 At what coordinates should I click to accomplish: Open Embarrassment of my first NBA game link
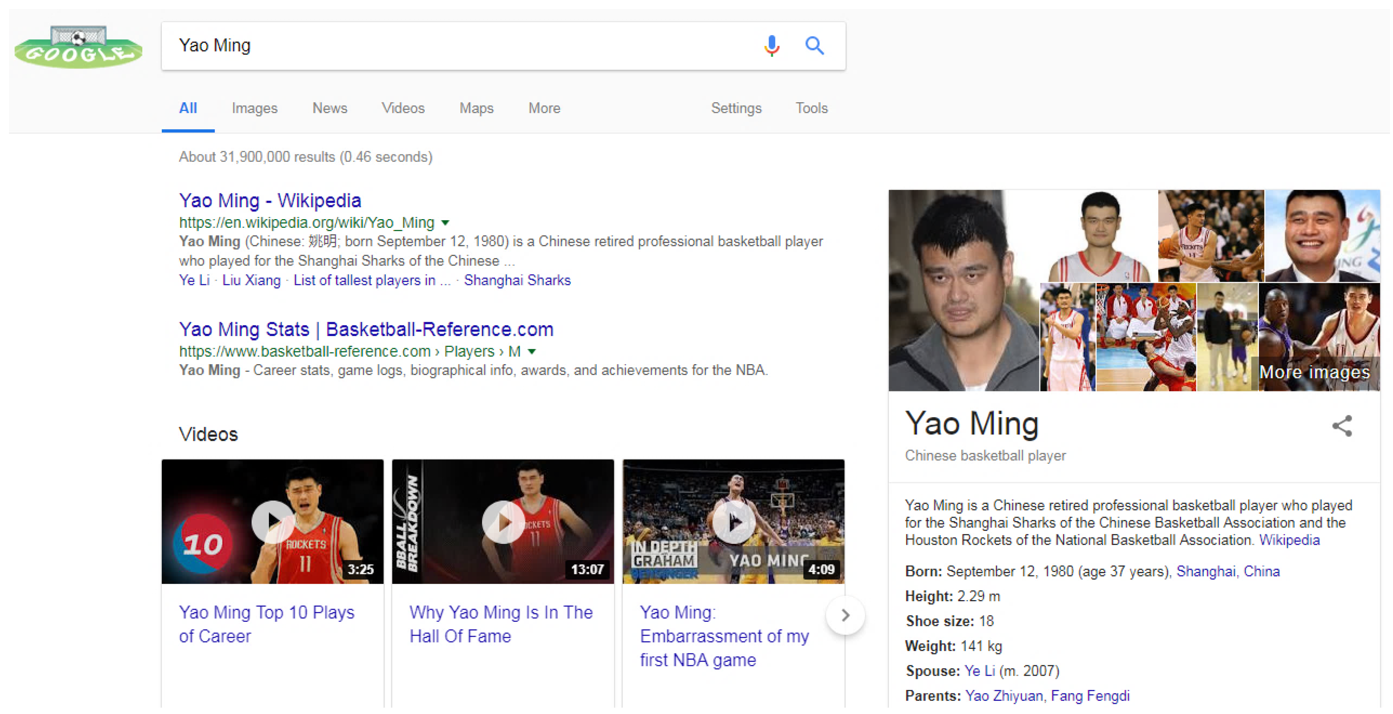coord(724,636)
